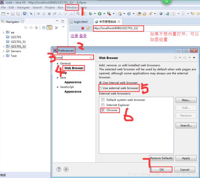Click the Skip All Breakpoints icon
This screenshot has width=200, height=178.
(x=31, y=14)
